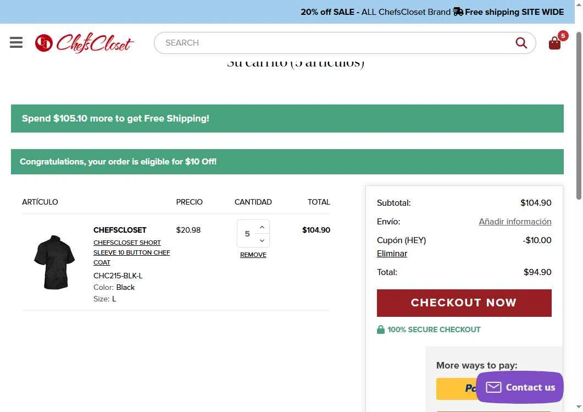Click the Cupón (HEY) label
583x412 pixels.
(x=401, y=240)
